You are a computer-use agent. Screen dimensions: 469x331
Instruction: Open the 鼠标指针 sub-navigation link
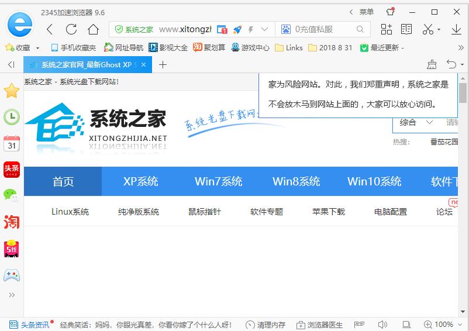205,212
